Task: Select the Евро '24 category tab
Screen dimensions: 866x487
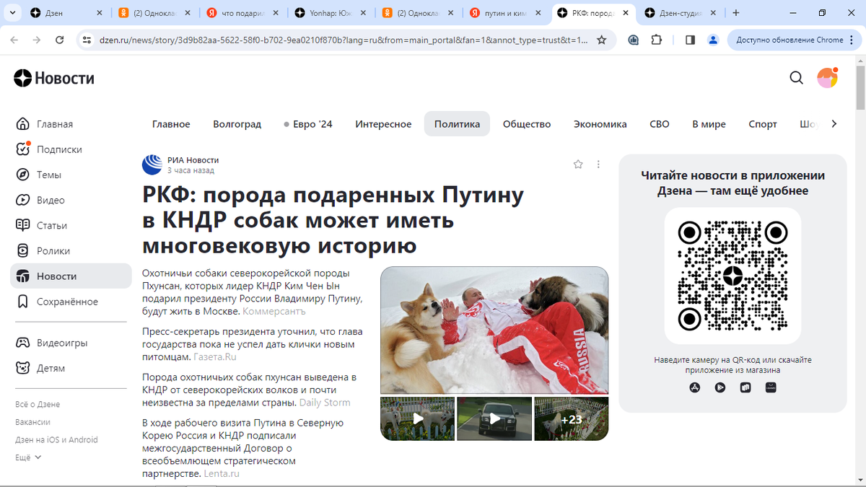Action: click(308, 124)
